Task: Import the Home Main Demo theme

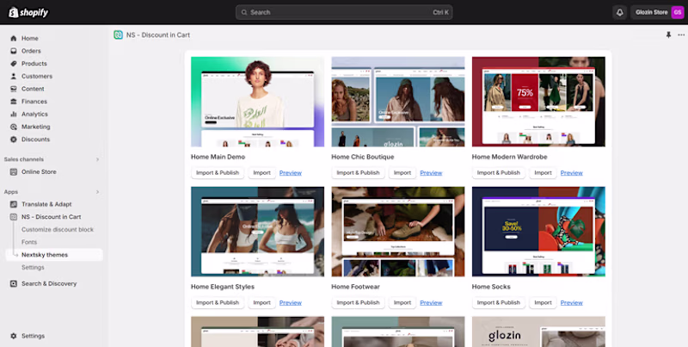Action: click(x=262, y=173)
